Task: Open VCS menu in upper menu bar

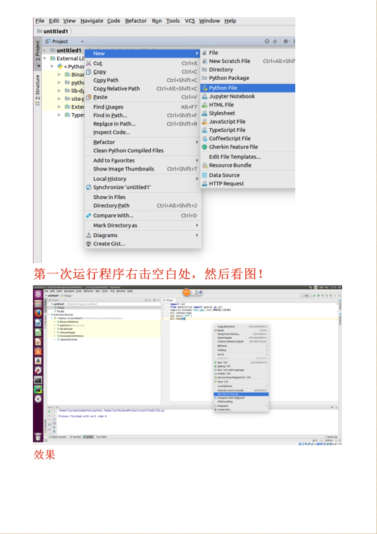Action: coord(190,21)
